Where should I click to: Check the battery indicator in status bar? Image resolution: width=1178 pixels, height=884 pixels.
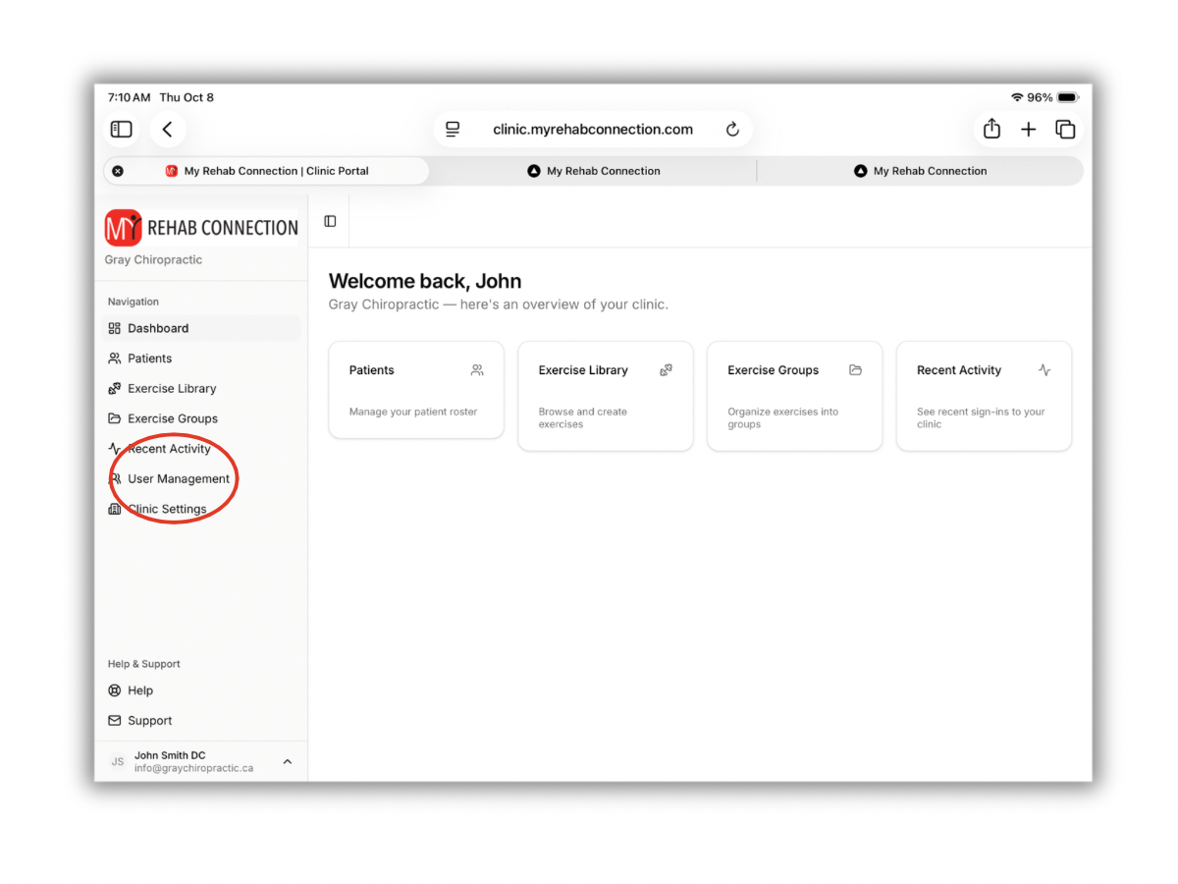coord(1068,97)
